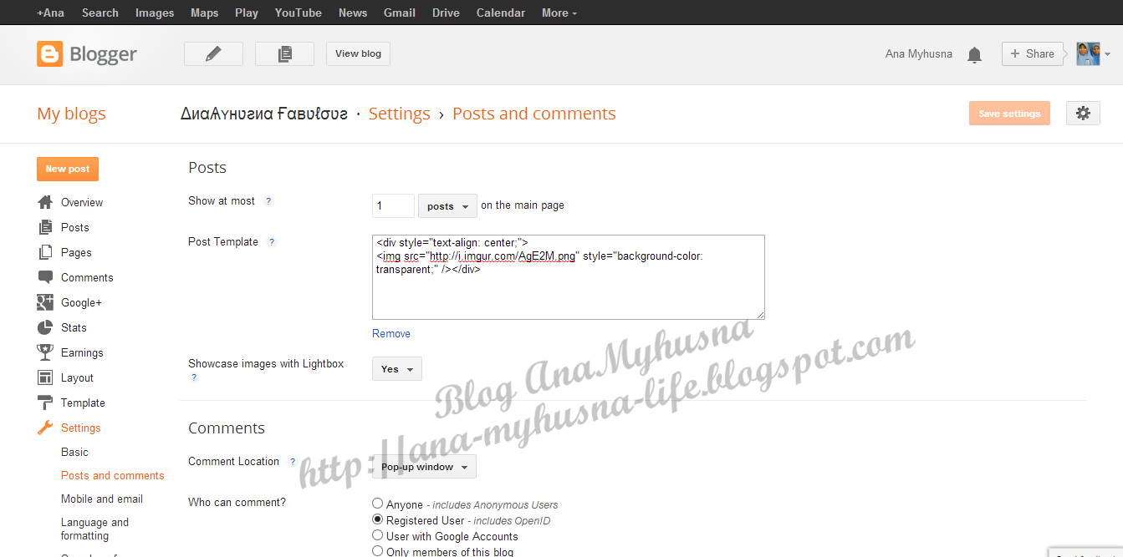1123x557 pixels.
Task: Click the Stats pie chart icon
Action: coord(45,327)
